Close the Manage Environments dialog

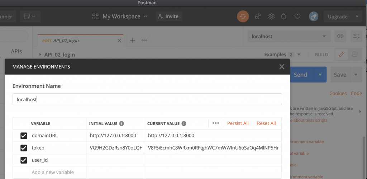coord(282,67)
